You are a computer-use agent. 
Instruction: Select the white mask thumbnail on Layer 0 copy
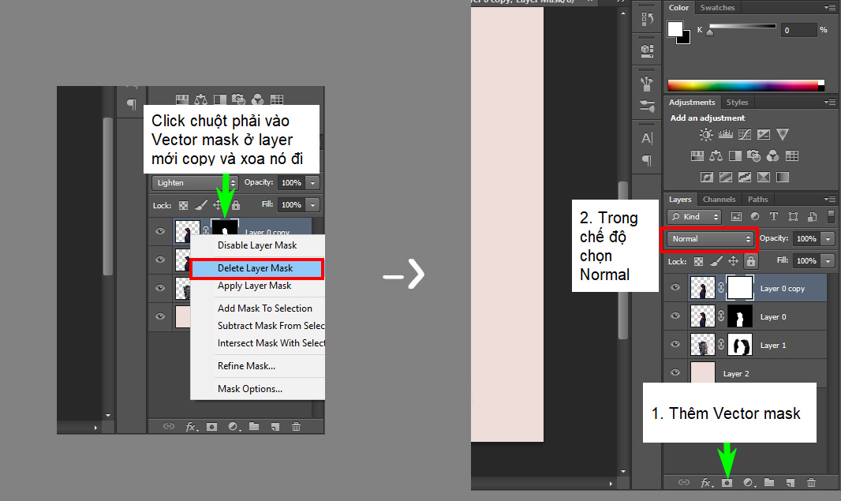741,288
